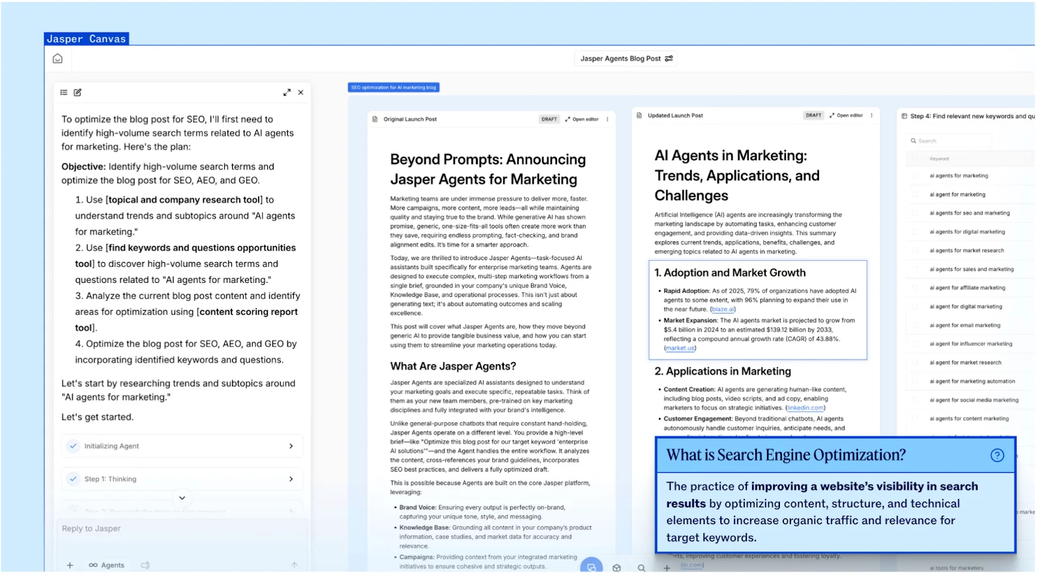The height and width of the screenshot is (573, 1040).
Task: Select the '1. Adoption and Market Growth' heading
Action: click(730, 273)
